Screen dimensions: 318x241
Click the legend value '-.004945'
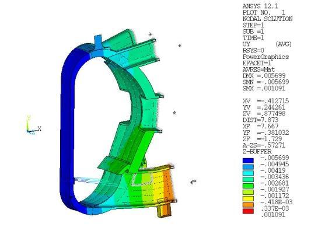274,164
